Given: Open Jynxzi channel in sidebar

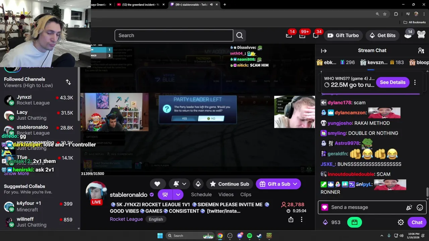Looking at the screenshot, I should coord(40,100).
